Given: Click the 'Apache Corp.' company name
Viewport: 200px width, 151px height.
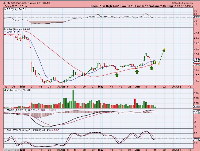Looking at the screenshot, I should (x=18, y=3).
